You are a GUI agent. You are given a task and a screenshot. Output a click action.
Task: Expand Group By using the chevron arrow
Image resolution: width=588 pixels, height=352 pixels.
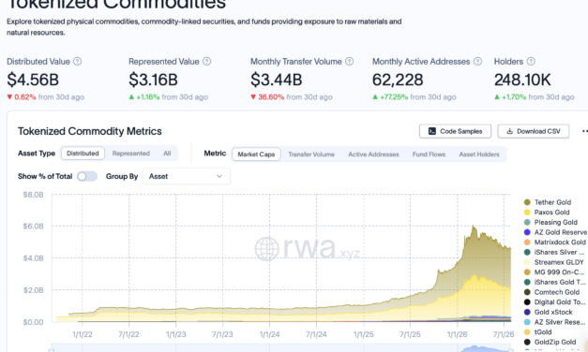219,176
